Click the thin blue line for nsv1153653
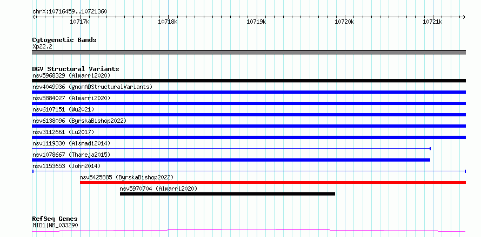 coord(249,171)
